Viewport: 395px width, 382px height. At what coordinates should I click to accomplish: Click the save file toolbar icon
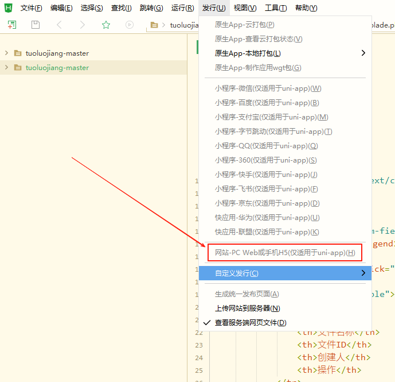[36, 25]
